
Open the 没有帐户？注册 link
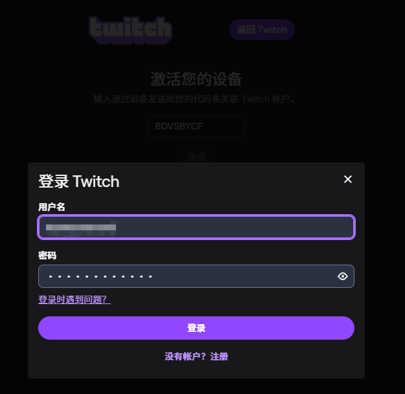[196, 356]
